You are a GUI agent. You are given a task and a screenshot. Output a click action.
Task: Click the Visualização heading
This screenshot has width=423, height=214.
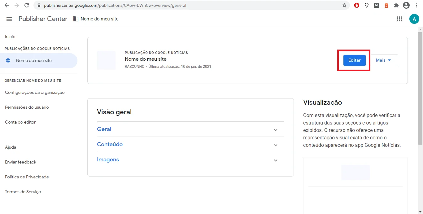tap(323, 103)
